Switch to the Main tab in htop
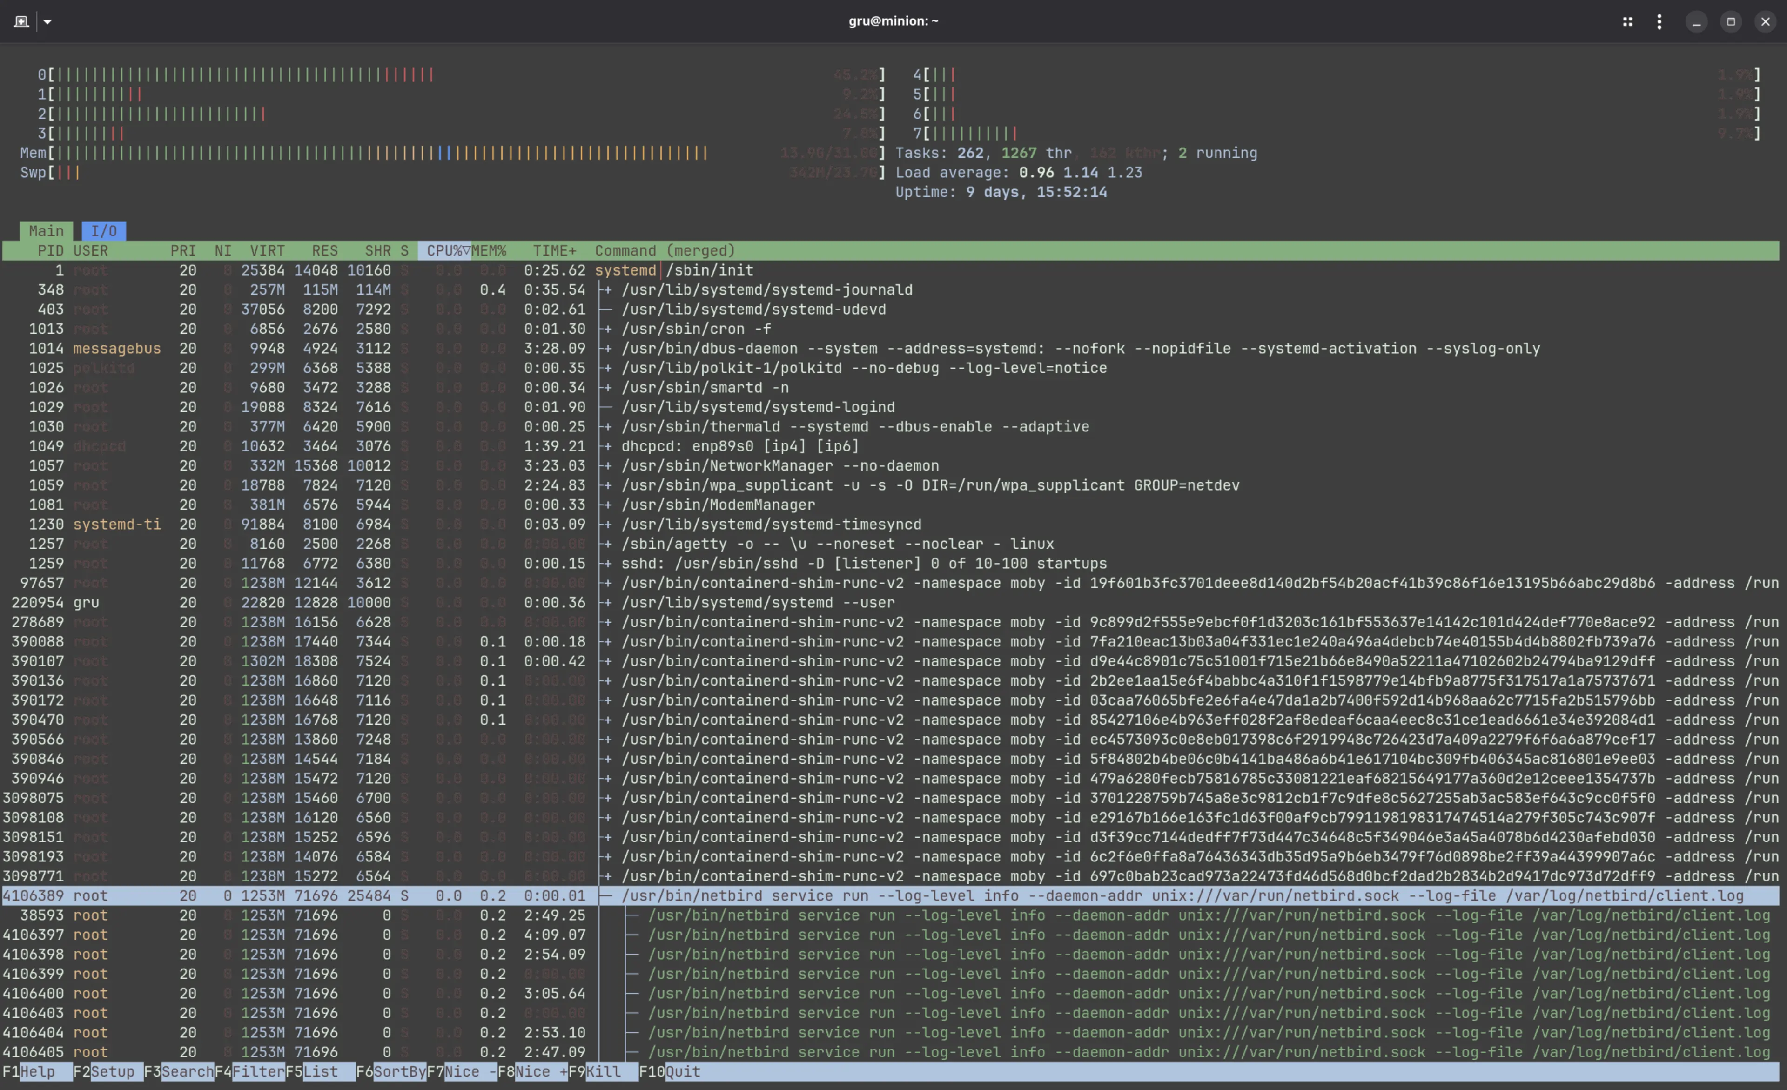 pyautogui.click(x=47, y=231)
